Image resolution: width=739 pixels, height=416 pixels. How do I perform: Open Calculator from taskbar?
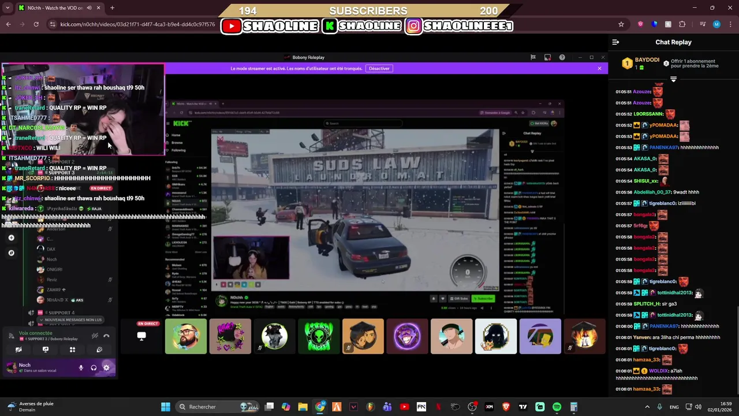[573, 407]
